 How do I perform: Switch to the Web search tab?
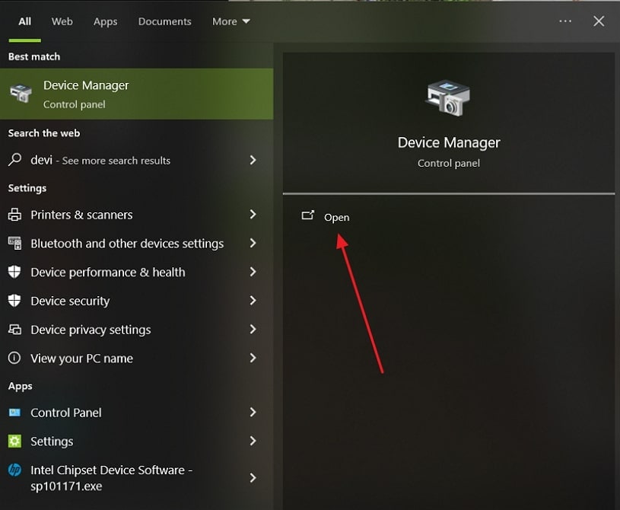tap(62, 21)
